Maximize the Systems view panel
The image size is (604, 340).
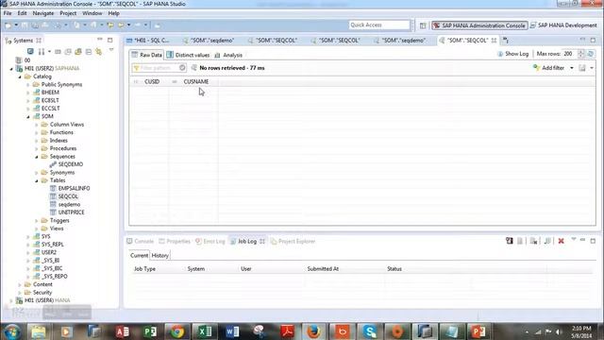pos(110,40)
